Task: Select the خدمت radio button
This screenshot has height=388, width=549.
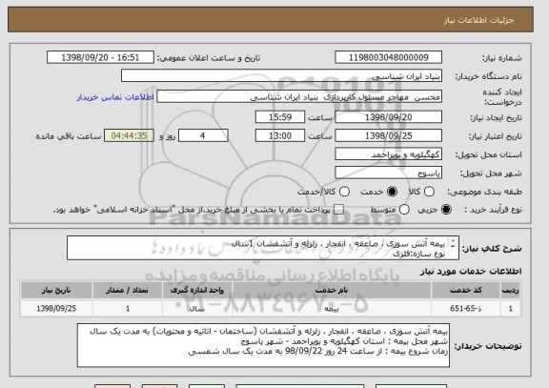Action: point(392,192)
